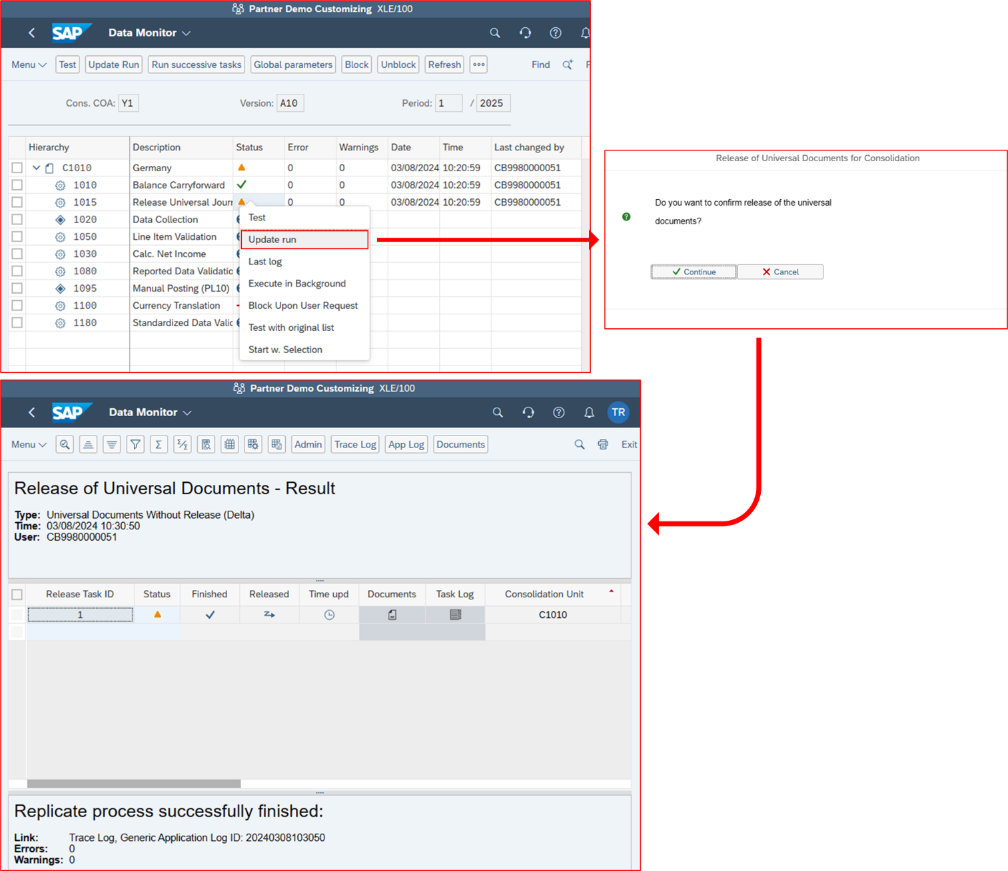The height and width of the screenshot is (871, 1008).
Task: Click the filter funnel icon
Action: click(135, 444)
